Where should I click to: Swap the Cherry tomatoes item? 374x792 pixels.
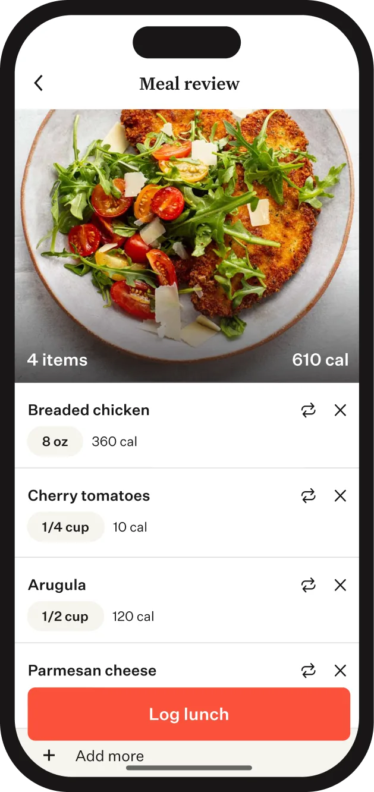pos(308,496)
